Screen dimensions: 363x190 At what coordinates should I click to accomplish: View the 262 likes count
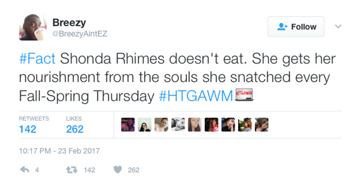[x=74, y=129]
